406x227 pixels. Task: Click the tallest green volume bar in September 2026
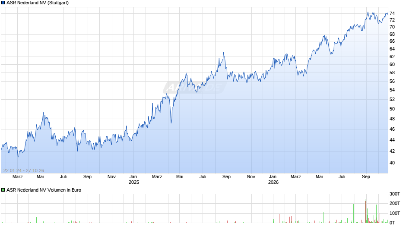tap(365, 211)
